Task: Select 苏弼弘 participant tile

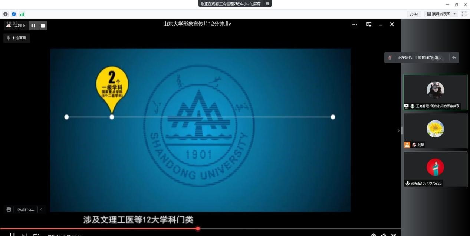Action: tap(435, 169)
